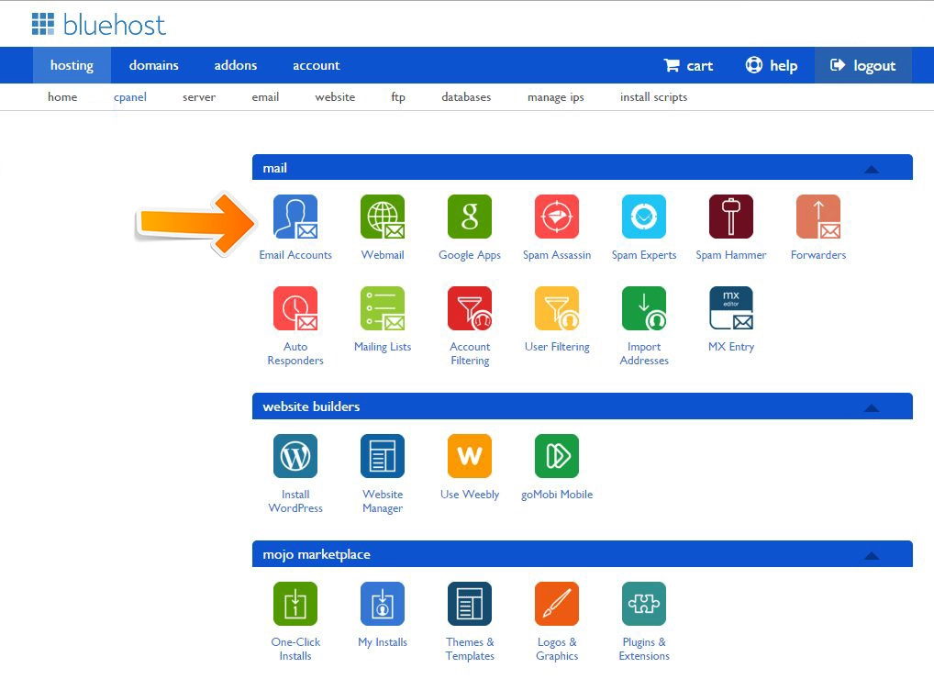Screen dimensions: 934x679
Task: Open the Google Apps icon
Action: (470, 217)
